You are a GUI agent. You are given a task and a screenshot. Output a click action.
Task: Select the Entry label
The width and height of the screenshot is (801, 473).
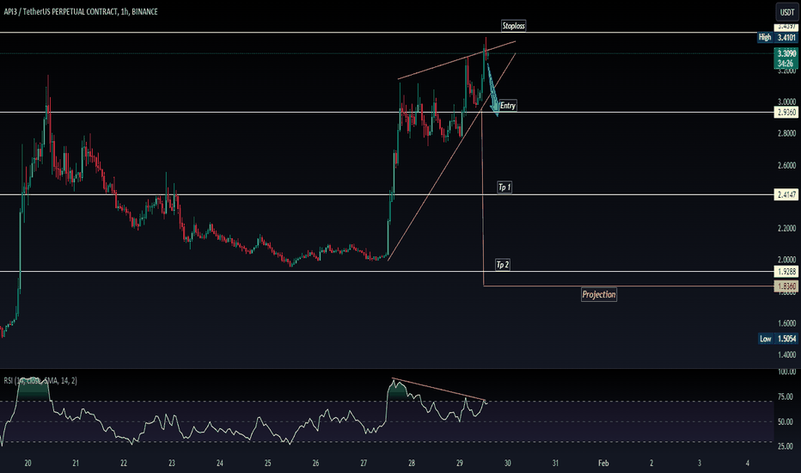click(x=507, y=105)
